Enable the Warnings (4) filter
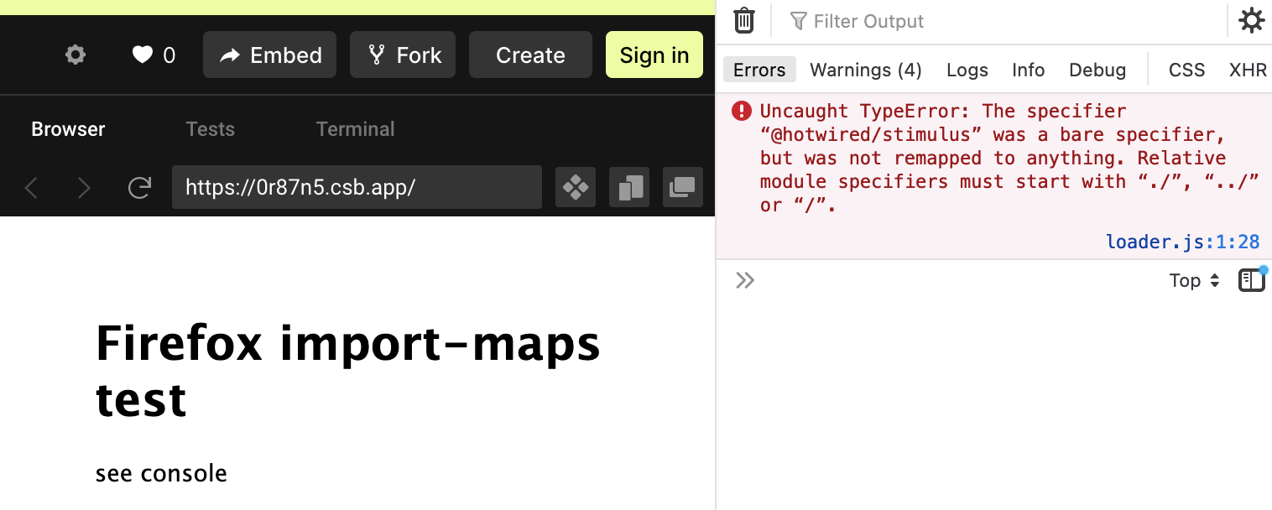This screenshot has width=1272, height=510. [865, 70]
